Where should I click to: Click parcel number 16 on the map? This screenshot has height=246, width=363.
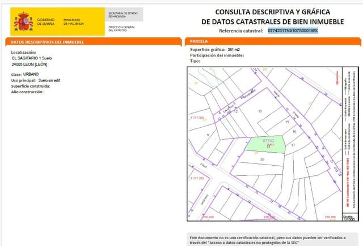294,132
